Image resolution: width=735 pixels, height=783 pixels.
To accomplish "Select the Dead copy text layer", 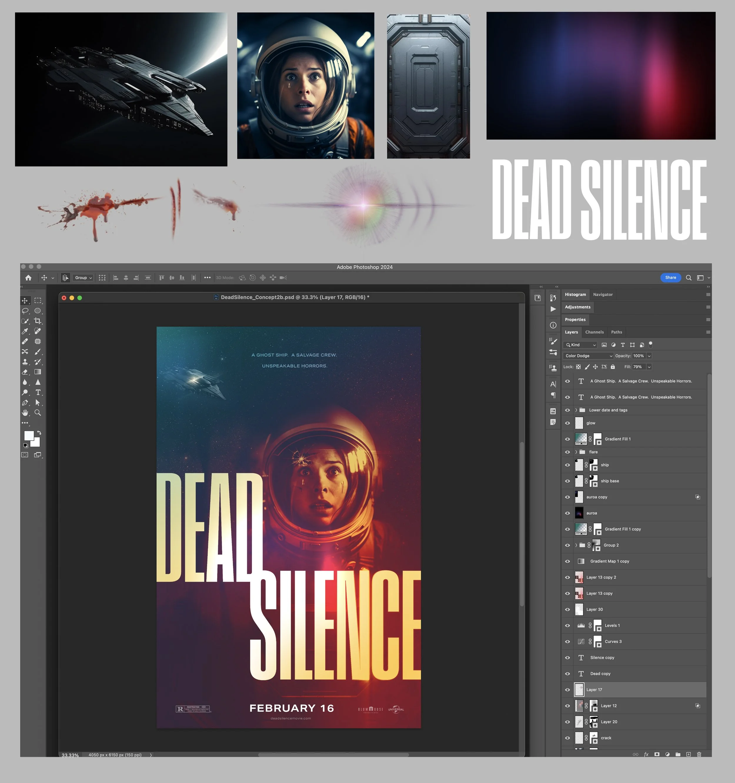I will tap(600, 674).
